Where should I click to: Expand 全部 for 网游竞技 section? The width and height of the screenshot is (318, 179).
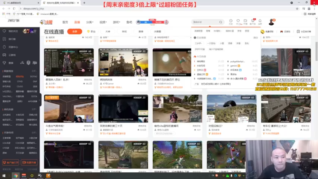(x=34, y=71)
